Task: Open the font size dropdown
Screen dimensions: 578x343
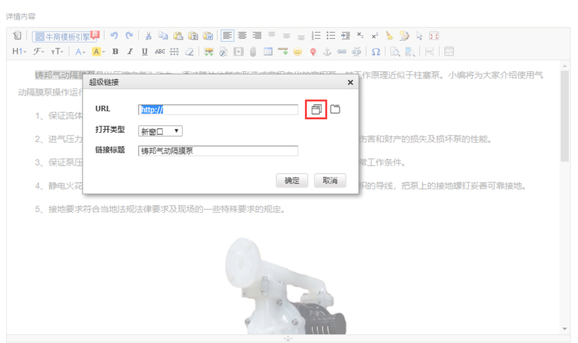Action: (x=57, y=52)
